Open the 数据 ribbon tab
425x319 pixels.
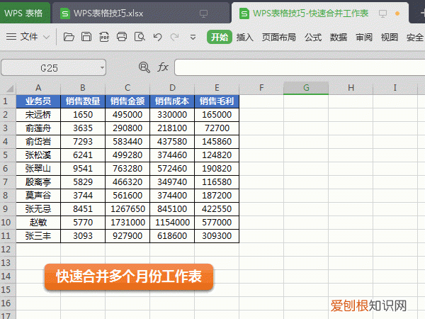(x=339, y=37)
